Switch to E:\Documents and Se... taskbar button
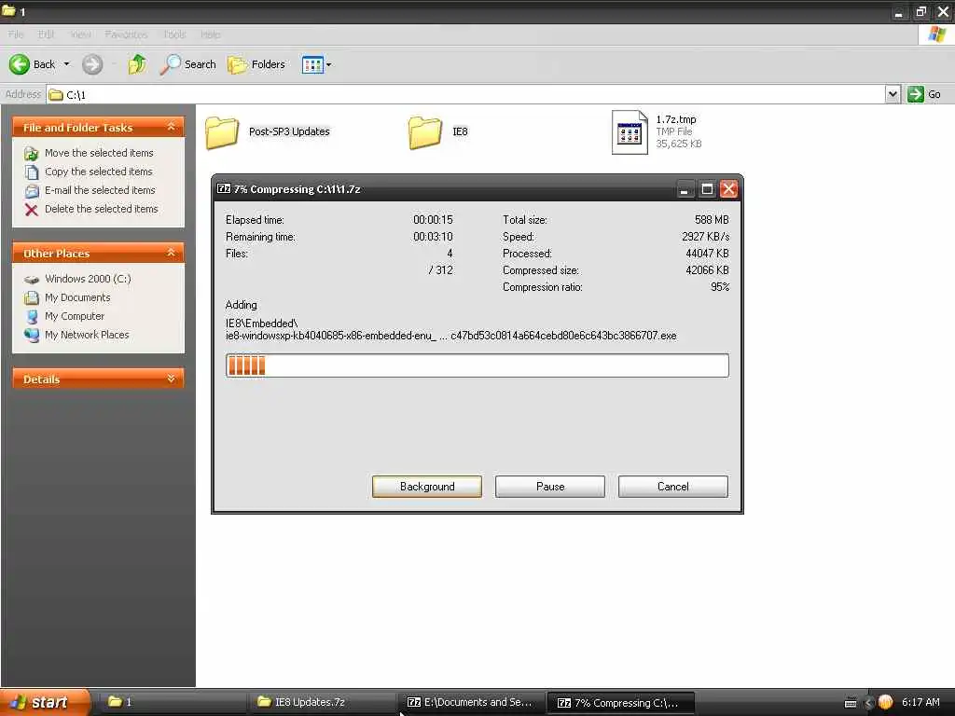The image size is (955, 716). [471, 702]
